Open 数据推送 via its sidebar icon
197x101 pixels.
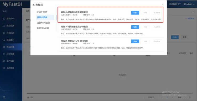(x=4, y=26)
